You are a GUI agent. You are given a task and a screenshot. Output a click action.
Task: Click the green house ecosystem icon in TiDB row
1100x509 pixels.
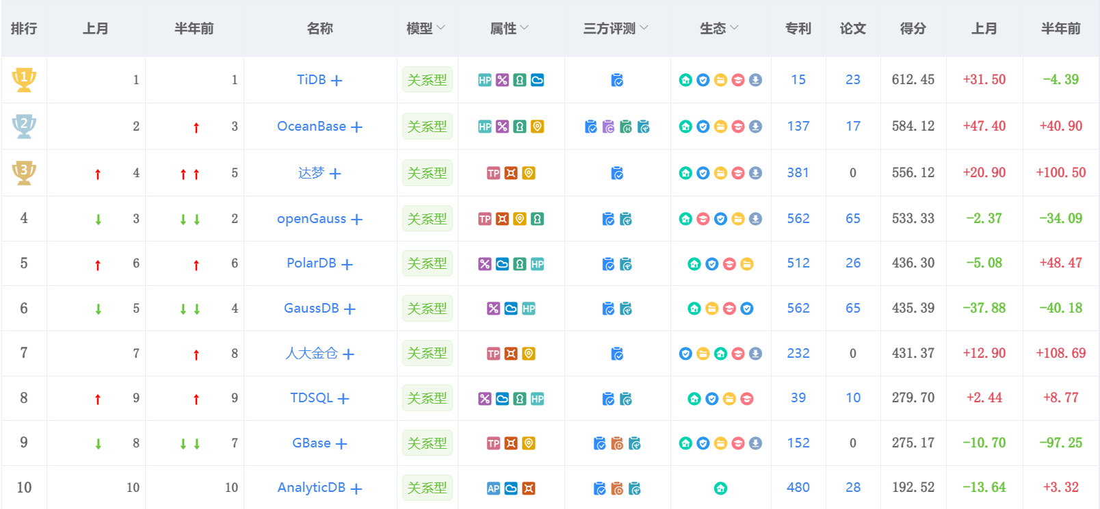[685, 80]
